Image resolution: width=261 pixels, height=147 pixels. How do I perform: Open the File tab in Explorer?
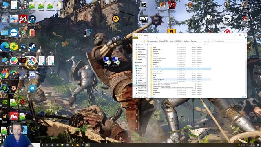coord(136,38)
